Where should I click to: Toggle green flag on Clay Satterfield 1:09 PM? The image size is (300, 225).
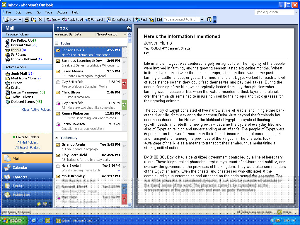point(124,105)
